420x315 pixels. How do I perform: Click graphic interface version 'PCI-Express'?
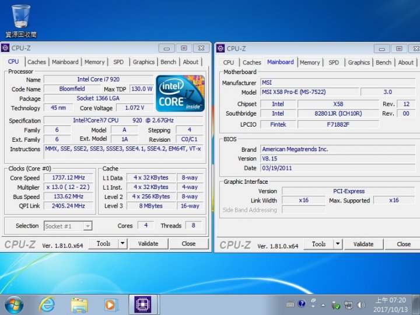pos(348,191)
